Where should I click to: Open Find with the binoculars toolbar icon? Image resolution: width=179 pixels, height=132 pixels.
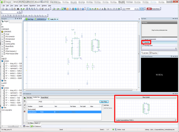coord(18,9)
